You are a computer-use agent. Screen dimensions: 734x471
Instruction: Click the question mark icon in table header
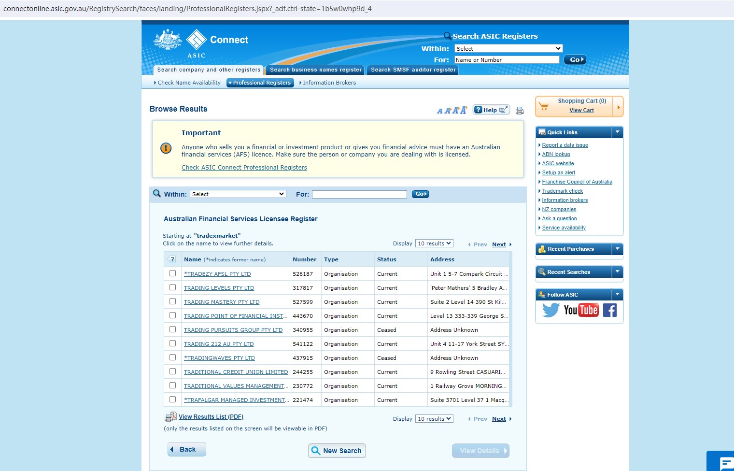tap(172, 259)
